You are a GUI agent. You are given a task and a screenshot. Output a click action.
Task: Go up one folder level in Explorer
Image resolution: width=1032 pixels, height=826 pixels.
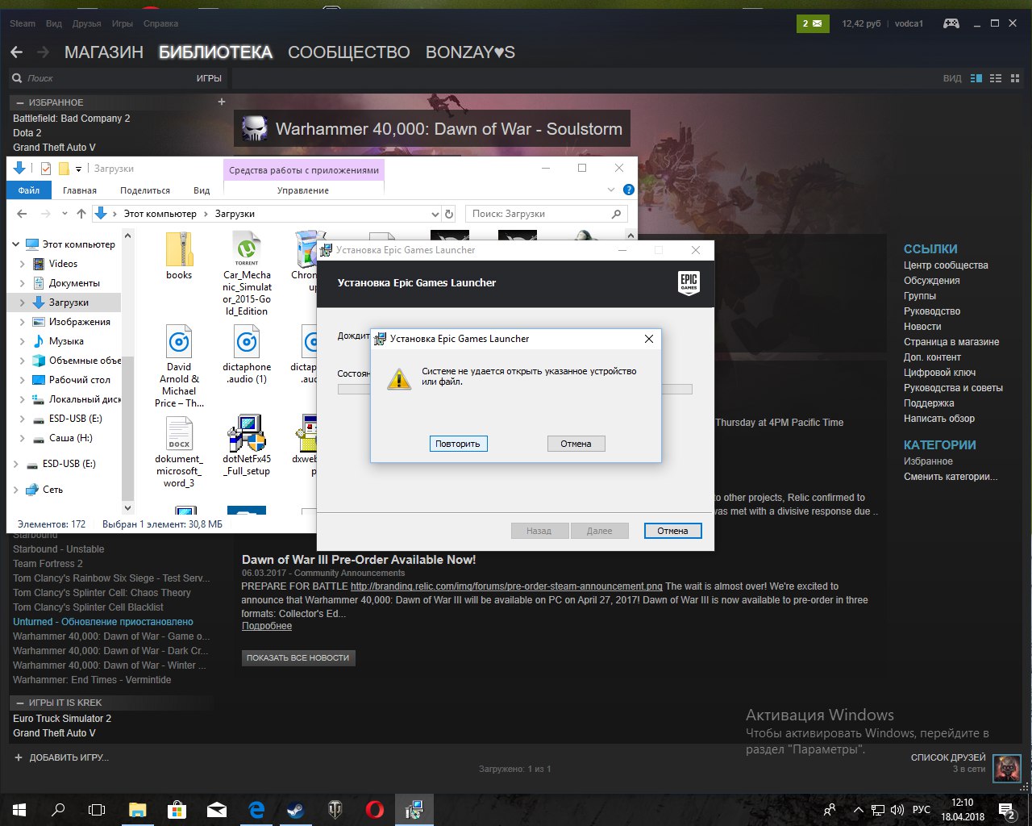(x=81, y=214)
